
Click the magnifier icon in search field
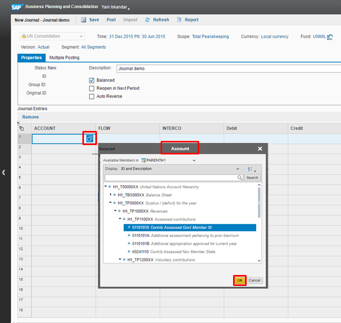pyautogui.click(x=239, y=177)
